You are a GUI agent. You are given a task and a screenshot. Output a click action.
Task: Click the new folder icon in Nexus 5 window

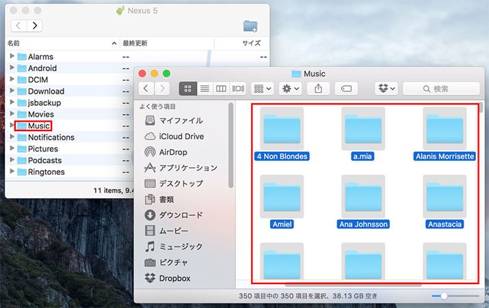pyautogui.click(x=250, y=26)
